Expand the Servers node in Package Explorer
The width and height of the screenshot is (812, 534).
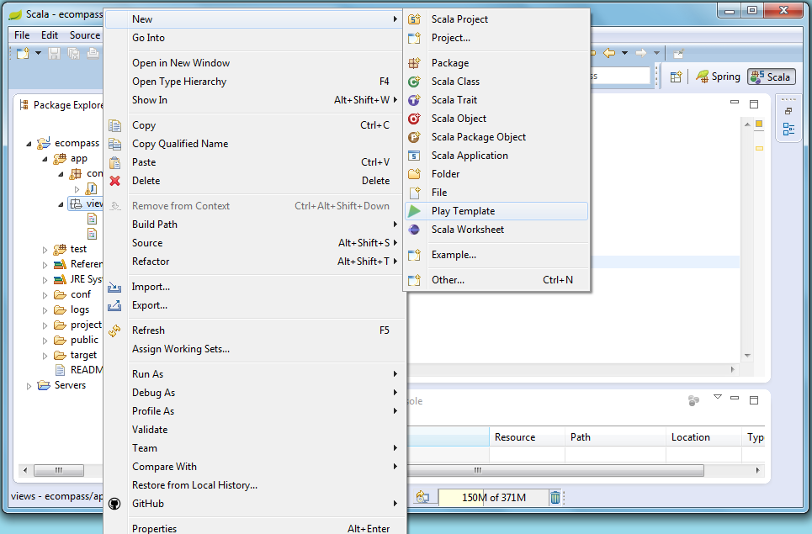[x=28, y=385]
